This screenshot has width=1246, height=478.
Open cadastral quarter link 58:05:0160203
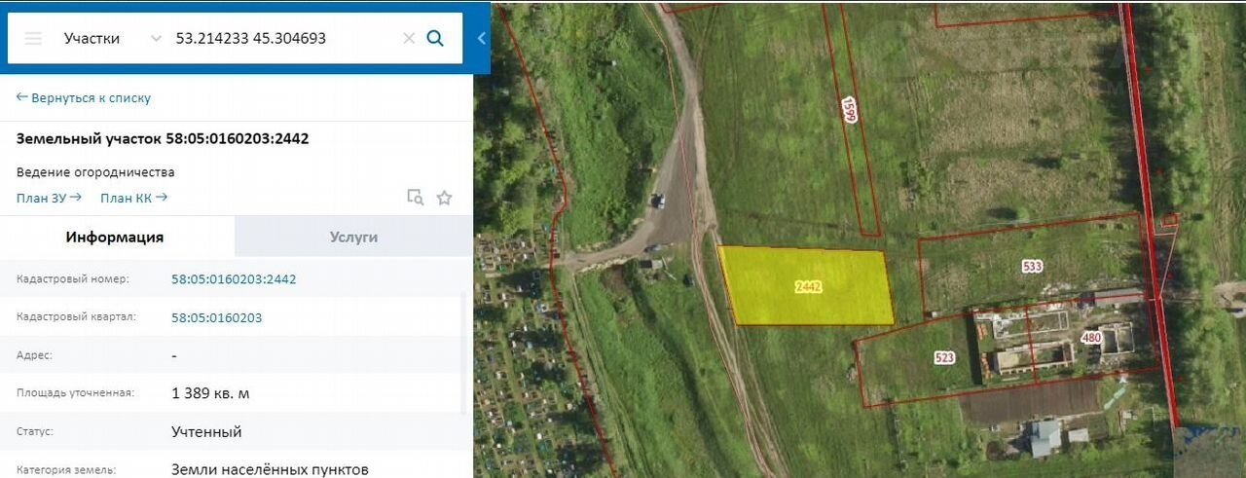tap(216, 317)
